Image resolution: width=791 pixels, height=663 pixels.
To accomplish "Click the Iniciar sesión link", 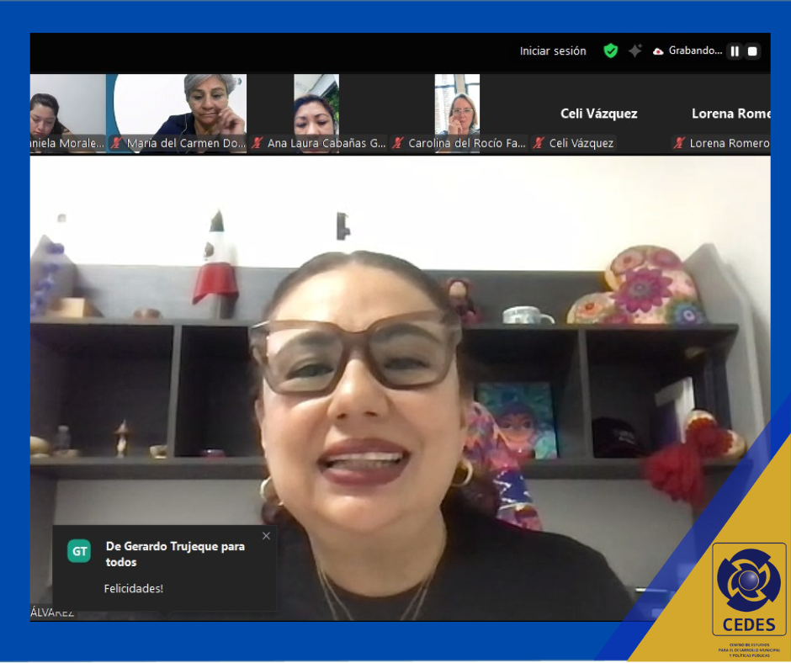I will tap(553, 51).
